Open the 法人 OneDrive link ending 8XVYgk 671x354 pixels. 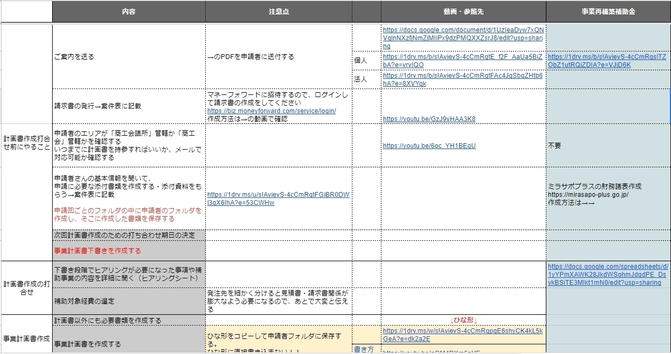point(463,79)
